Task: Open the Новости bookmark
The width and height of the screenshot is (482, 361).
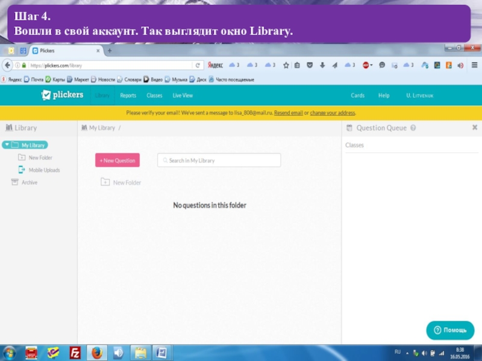Action: [x=103, y=79]
